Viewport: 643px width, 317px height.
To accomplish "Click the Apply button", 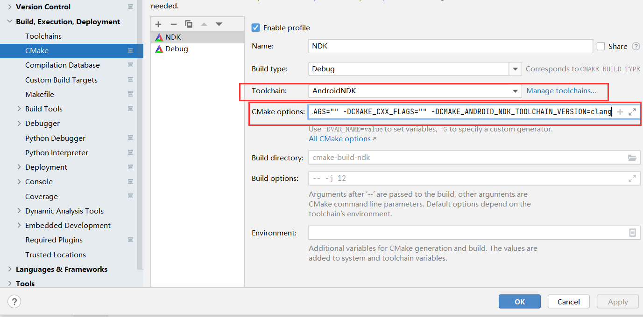I will (x=617, y=301).
